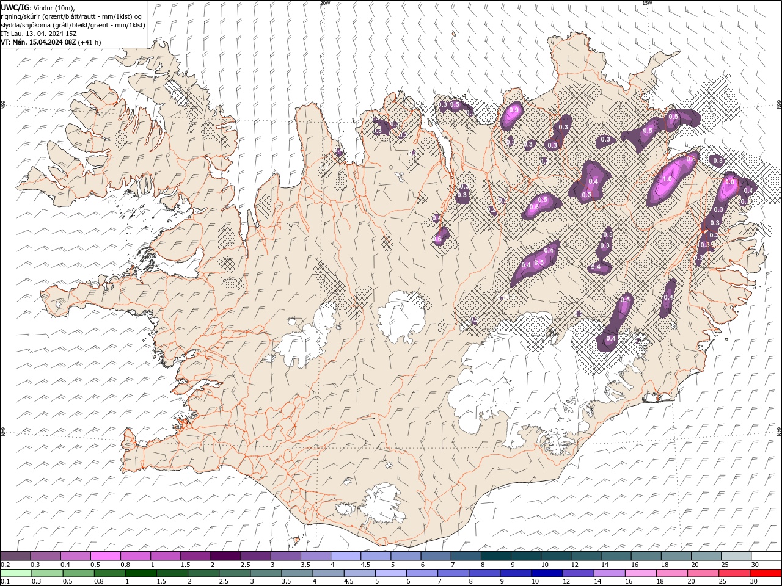
Task: Select the 0.5 bright pink swatch in upper legend row
Action: (105, 556)
